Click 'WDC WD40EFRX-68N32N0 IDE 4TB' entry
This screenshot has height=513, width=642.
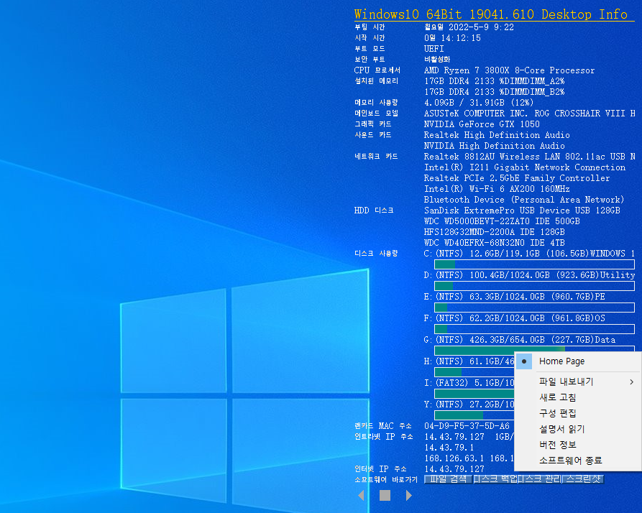(x=495, y=243)
